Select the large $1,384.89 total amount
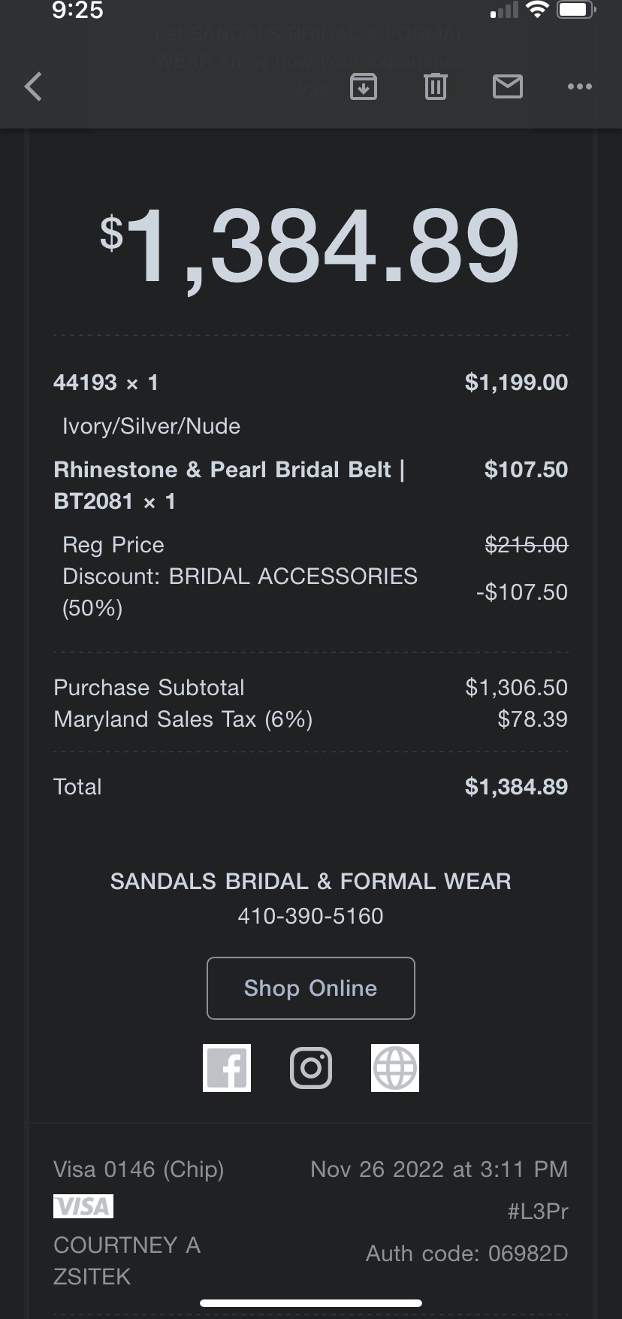 [309, 247]
